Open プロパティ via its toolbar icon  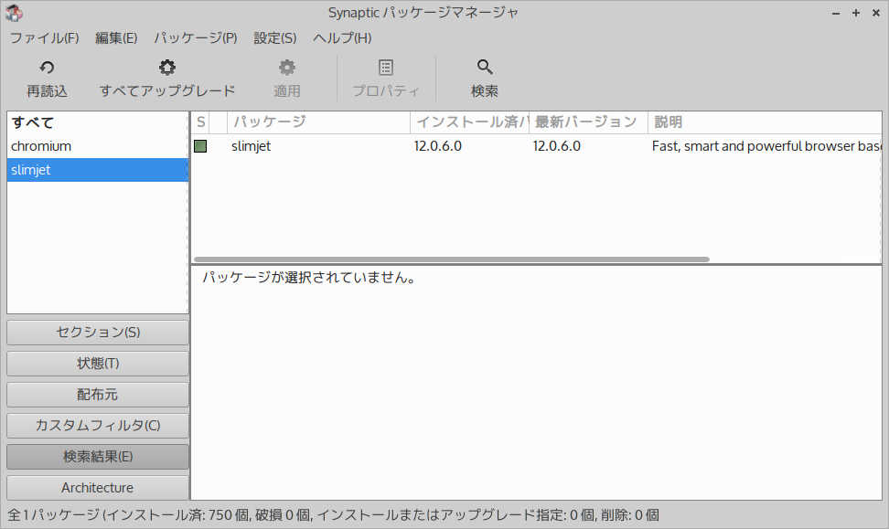pos(385,65)
